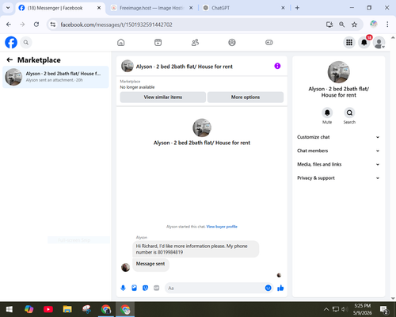
Task: Reload the page
Action: (x=36, y=25)
